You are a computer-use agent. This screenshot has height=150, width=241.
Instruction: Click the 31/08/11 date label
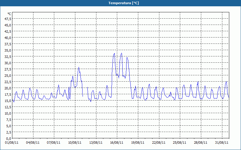click(x=222, y=142)
